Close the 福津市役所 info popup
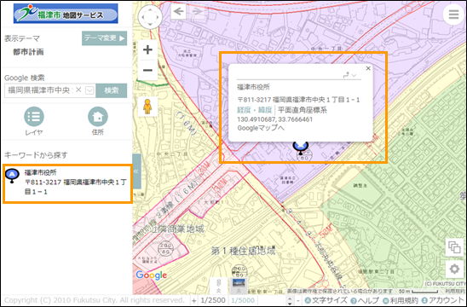Screen dimensions: 467x307 (x=368, y=68)
